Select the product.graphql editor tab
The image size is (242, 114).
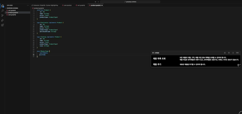tap(96, 5)
